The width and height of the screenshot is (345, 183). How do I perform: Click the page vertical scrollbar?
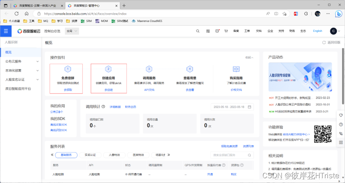pos(343,76)
